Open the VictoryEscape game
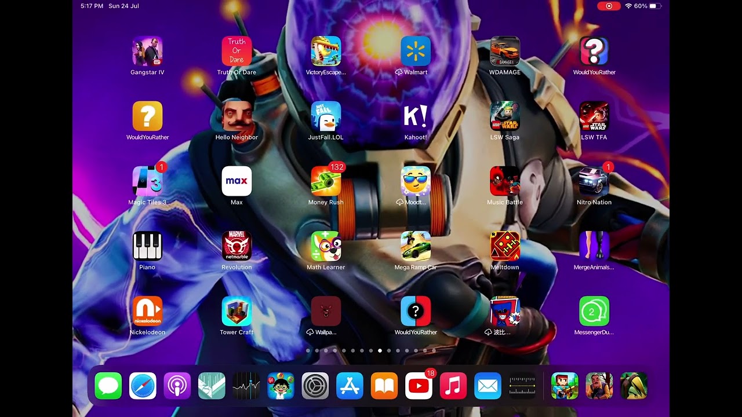 326,51
